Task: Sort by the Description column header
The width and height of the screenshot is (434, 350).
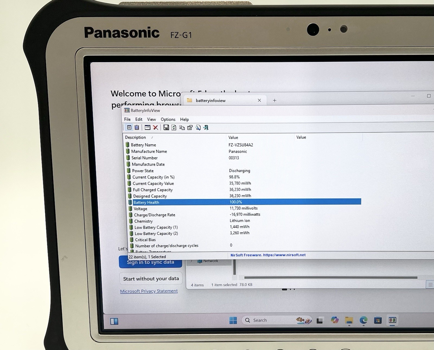Action: pyautogui.click(x=174, y=137)
